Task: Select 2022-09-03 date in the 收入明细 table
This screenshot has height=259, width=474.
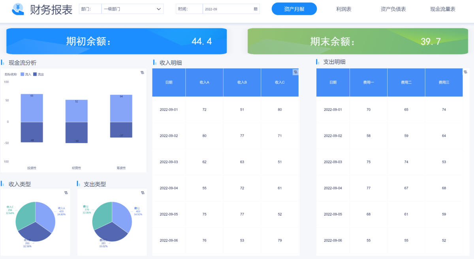Action: pos(169,162)
